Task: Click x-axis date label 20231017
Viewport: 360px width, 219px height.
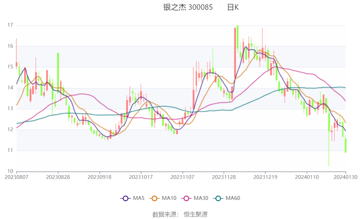Action: 141,177
